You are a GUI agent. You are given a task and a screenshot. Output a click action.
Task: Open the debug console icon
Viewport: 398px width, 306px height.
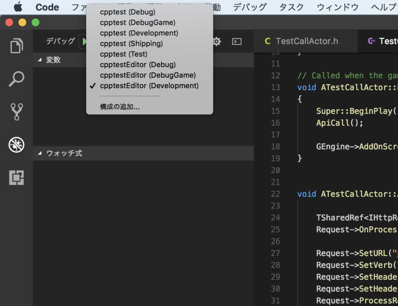237,41
